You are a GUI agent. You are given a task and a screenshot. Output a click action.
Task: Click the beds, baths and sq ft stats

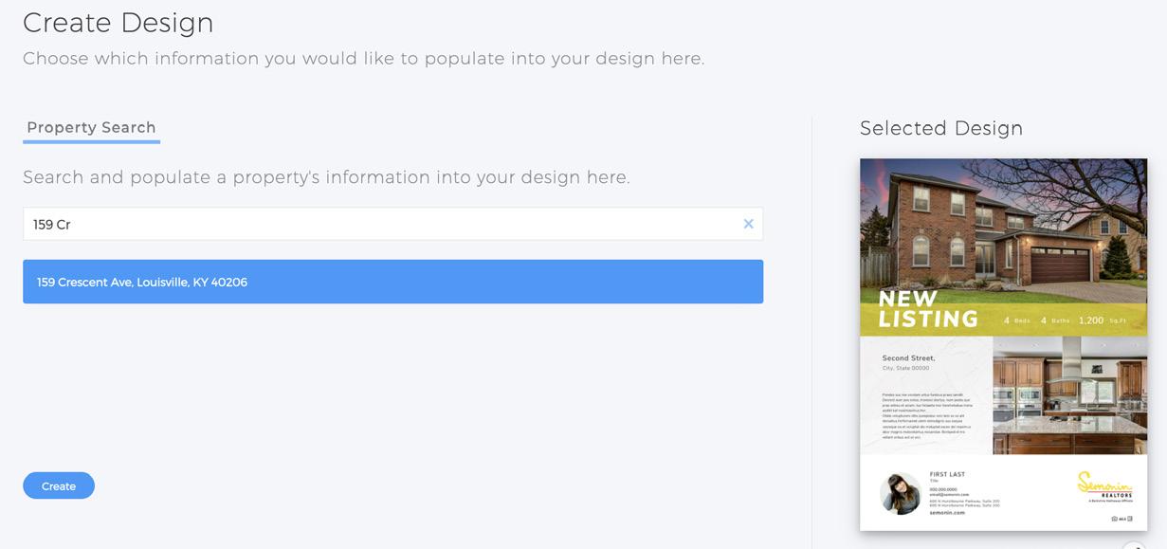click(1065, 320)
